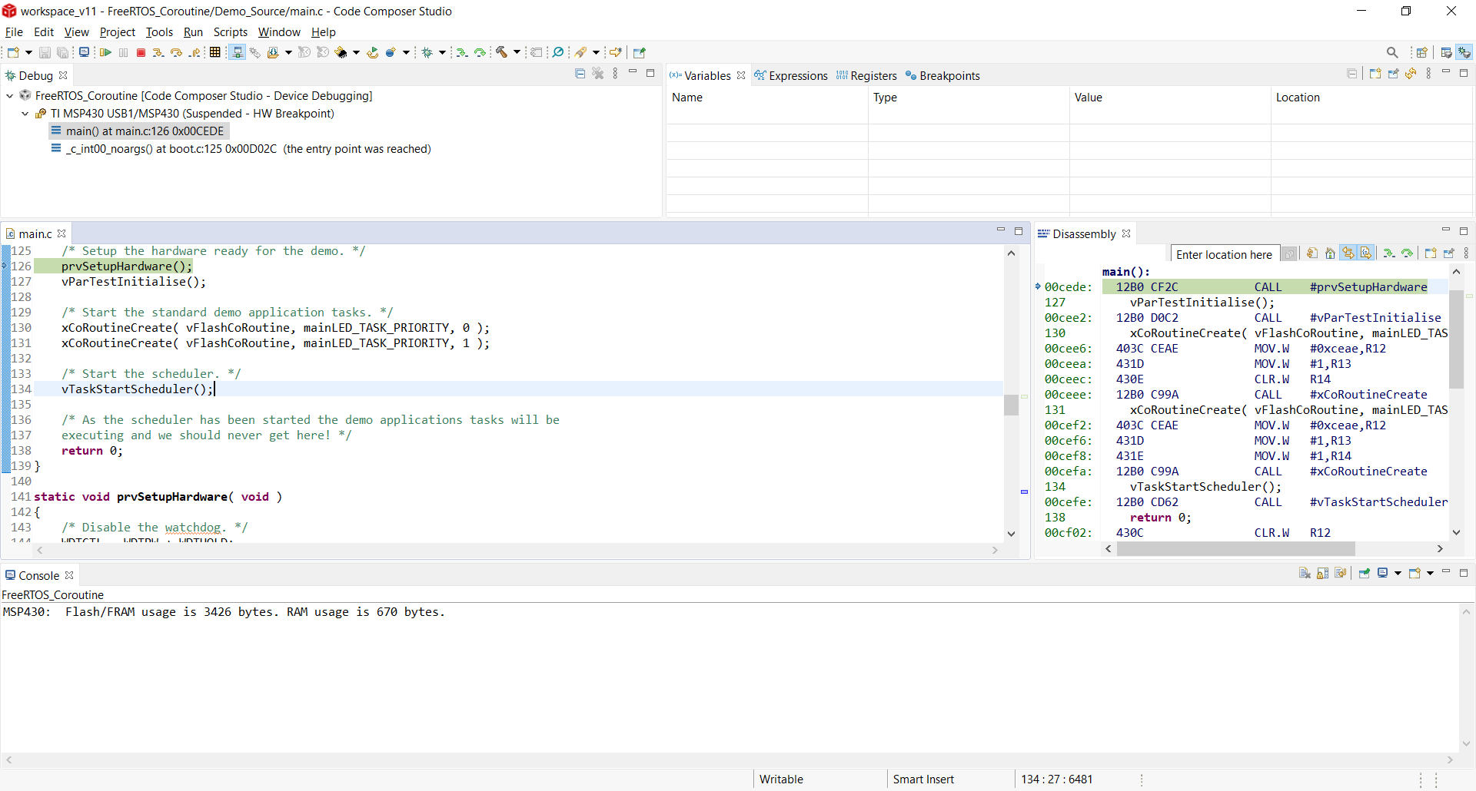This screenshot has width=1476, height=791.
Task: Open the Load Program dropdown arrow
Action: pyautogui.click(x=288, y=52)
